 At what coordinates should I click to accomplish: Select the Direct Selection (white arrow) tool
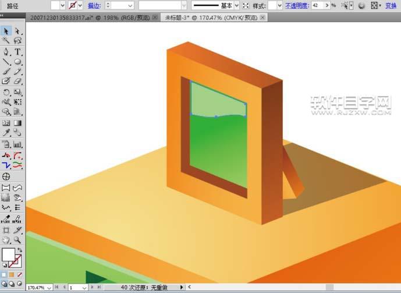[17, 31]
